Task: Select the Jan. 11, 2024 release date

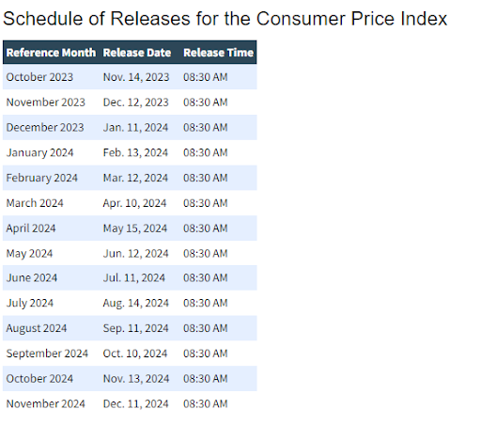Action: pyautogui.click(x=135, y=128)
